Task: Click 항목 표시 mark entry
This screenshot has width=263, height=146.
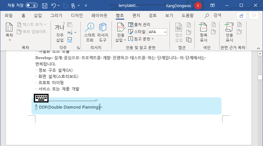Action: tap(204, 32)
